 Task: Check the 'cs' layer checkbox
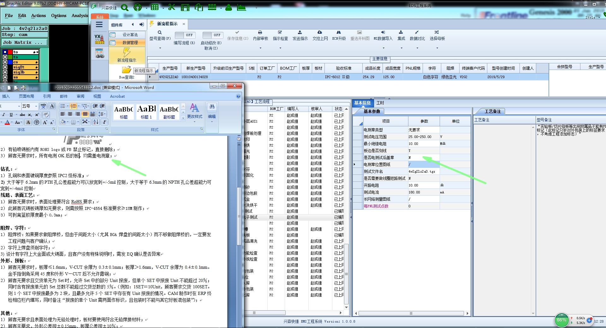click(5, 62)
